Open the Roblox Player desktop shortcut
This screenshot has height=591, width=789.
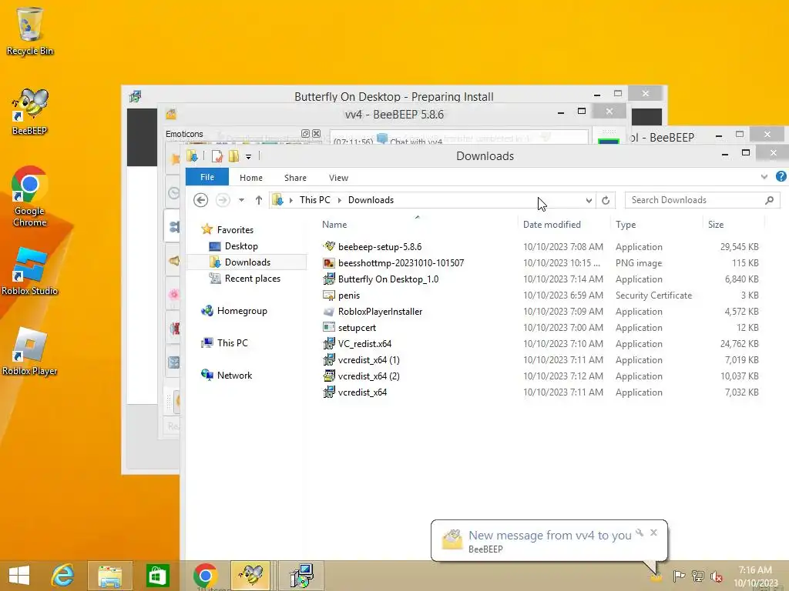tap(29, 352)
